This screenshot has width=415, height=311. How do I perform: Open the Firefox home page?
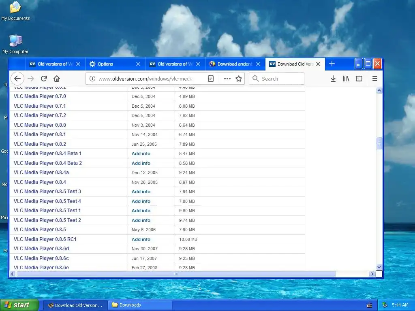(57, 79)
